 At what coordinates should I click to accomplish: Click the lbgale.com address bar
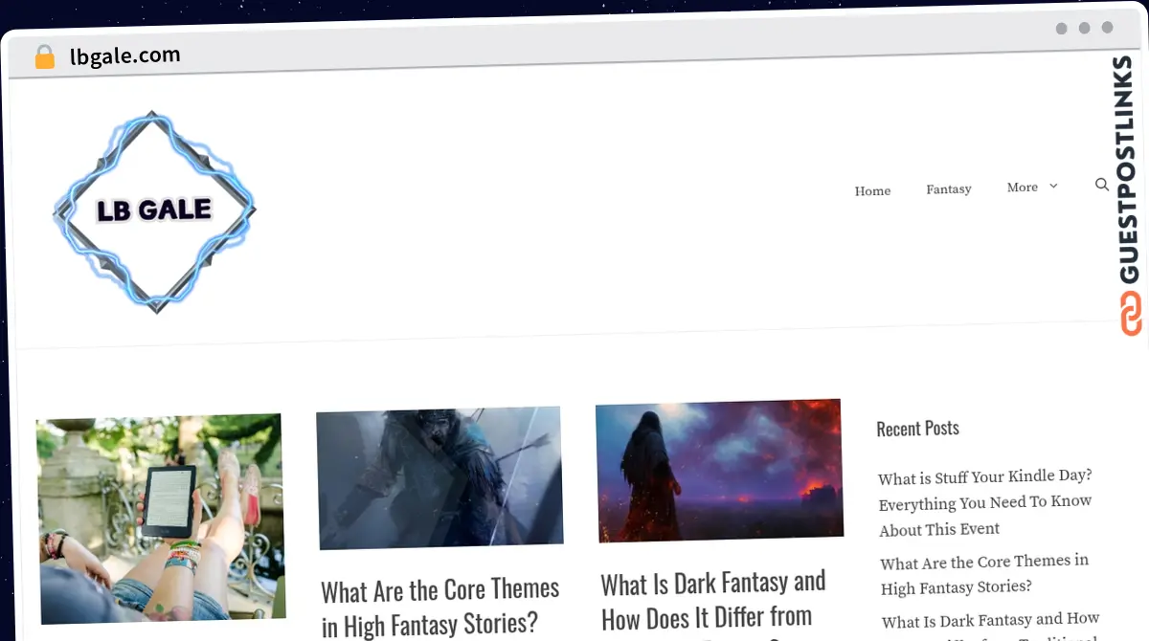(x=124, y=55)
